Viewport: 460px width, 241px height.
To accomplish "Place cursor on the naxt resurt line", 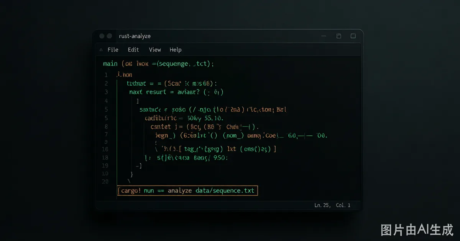I will [x=176, y=92].
